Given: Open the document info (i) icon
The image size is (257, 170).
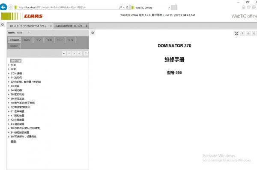Looking at the screenshot, I should (x=236, y=33).
